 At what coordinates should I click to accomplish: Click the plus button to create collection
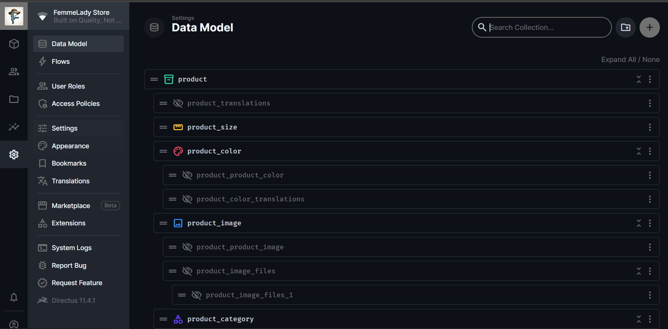coord(650,27)
